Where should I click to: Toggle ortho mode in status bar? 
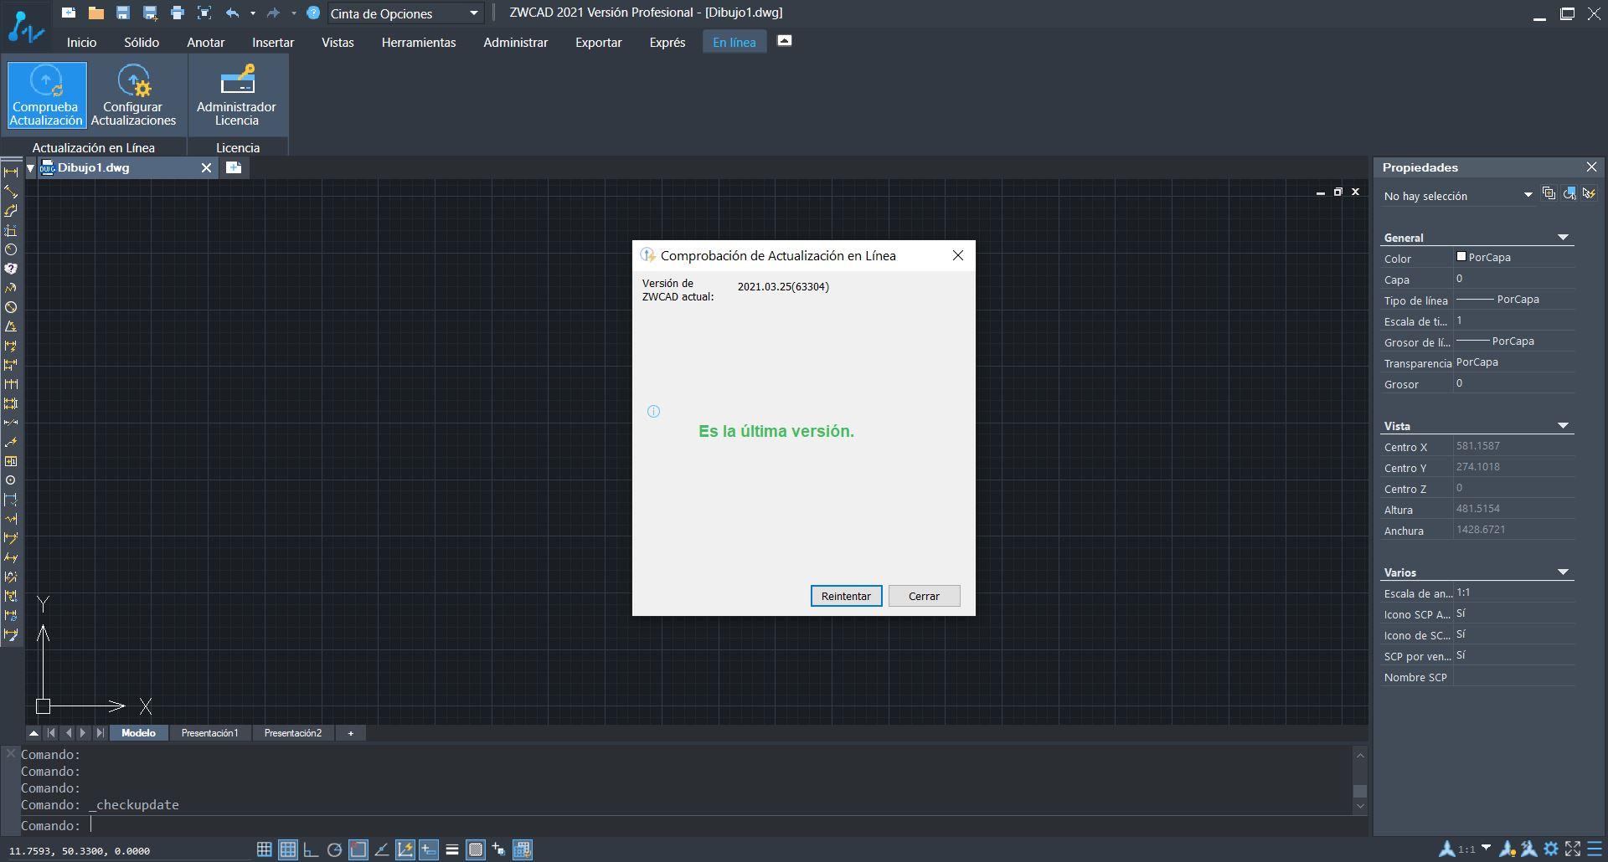[311, 849]
